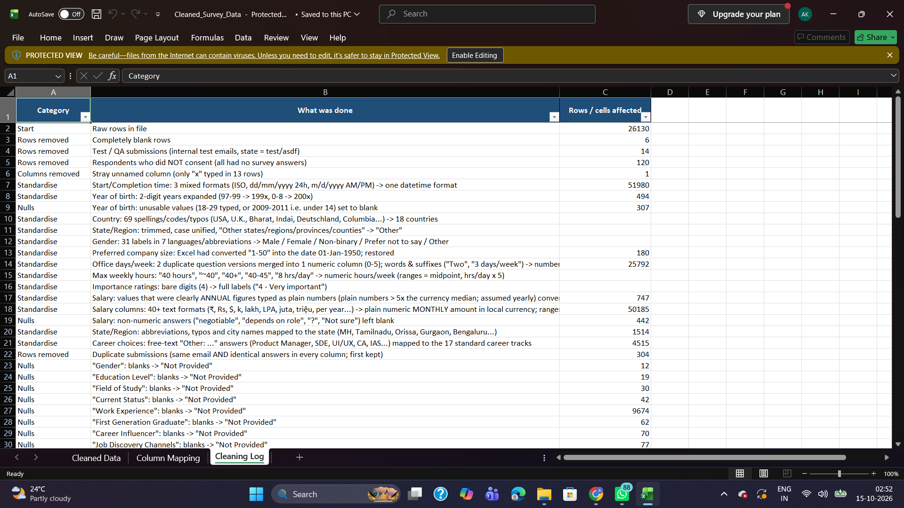Switch to the Cleaned Data sheet tab
Viewport: 904px width, 508px height.
pos(96,458)
